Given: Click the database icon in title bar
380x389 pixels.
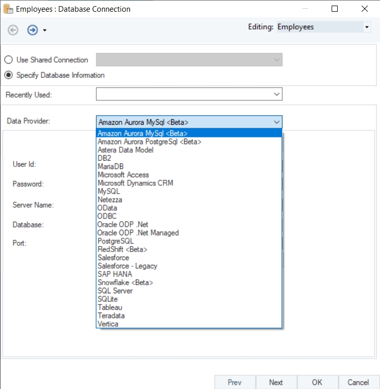Looking at the screenshot, I should coord(8,9).
